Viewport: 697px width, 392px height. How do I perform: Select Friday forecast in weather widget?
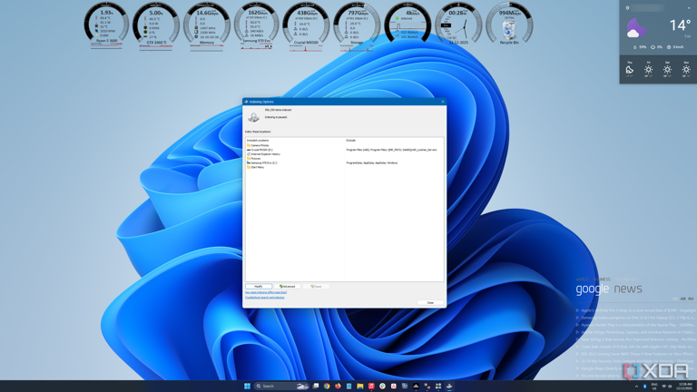[x=649, y=69]
